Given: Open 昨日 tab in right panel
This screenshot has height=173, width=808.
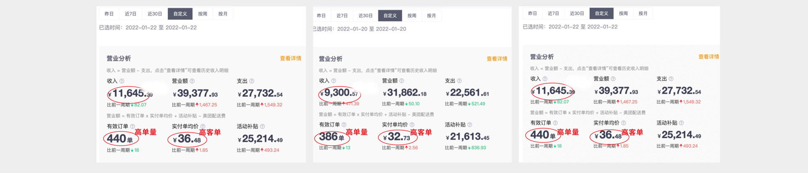Looking at the screenshot, I should coord(532,13).
